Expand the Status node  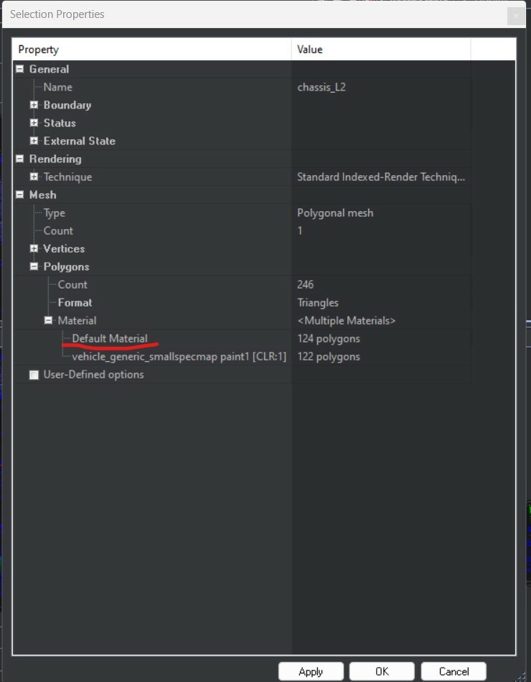click(x=34, y=123)
